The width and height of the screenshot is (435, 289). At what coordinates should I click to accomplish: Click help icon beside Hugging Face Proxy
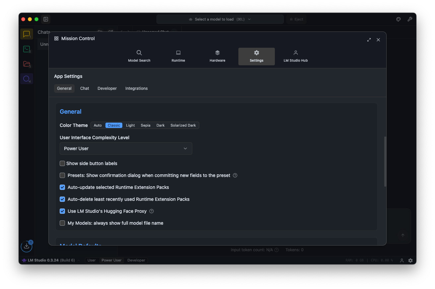point(152,211)
